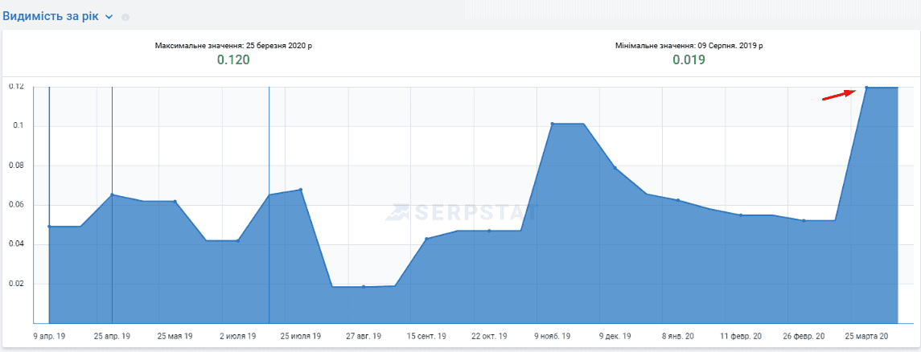
Task: Click the Максимальне значення date label
Action: pyautogui.click(x=233, y=45)
